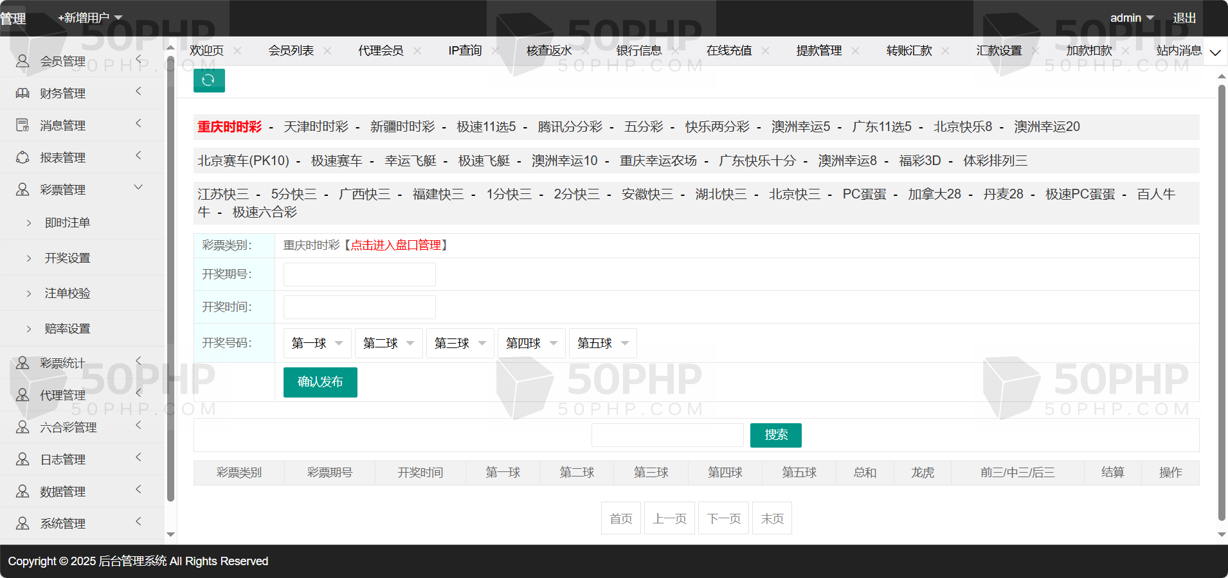Open the 第五球 number dropdown

pos(602,343)
